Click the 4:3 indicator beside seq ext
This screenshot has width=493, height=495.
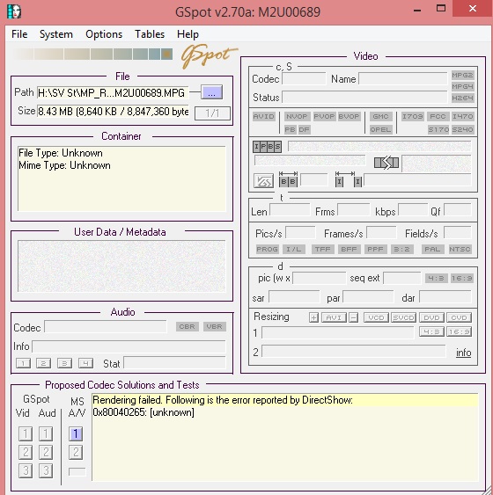(436, 278)
